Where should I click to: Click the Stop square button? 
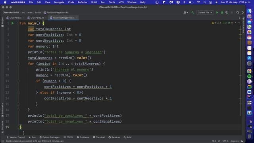232,12
